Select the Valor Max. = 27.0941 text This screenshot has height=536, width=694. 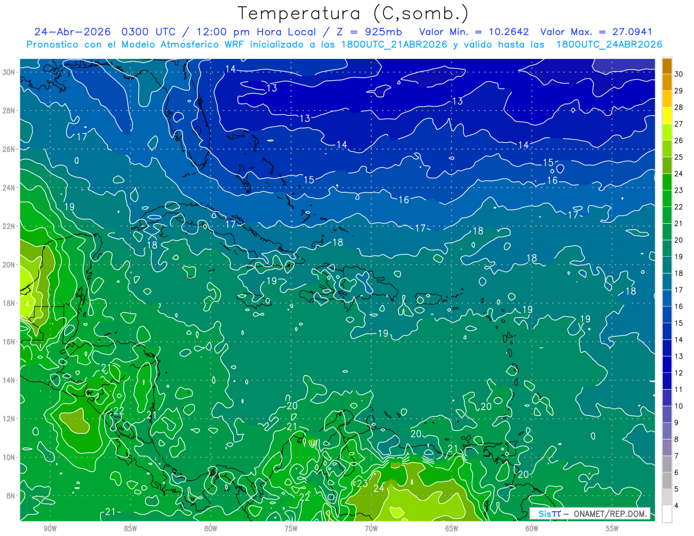[596, 32]
